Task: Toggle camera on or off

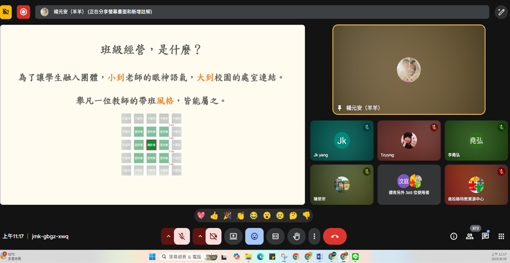Action: point(213,236)
